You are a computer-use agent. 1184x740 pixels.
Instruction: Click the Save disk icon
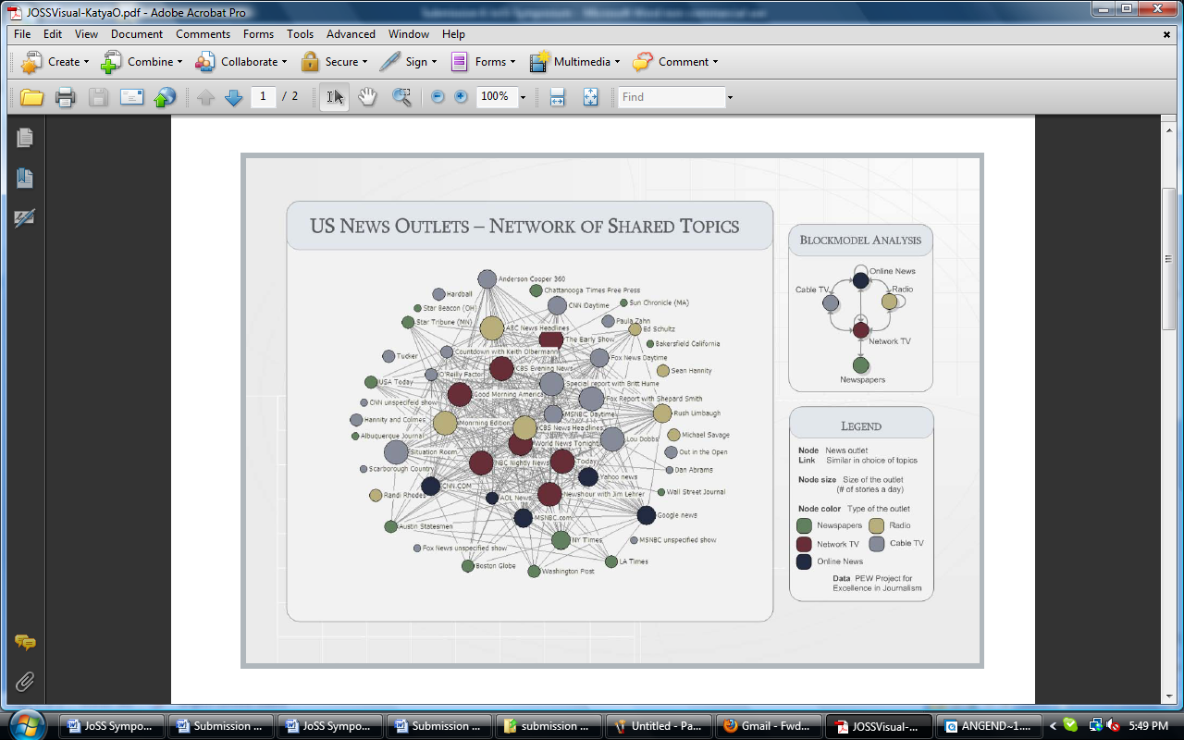98,97
